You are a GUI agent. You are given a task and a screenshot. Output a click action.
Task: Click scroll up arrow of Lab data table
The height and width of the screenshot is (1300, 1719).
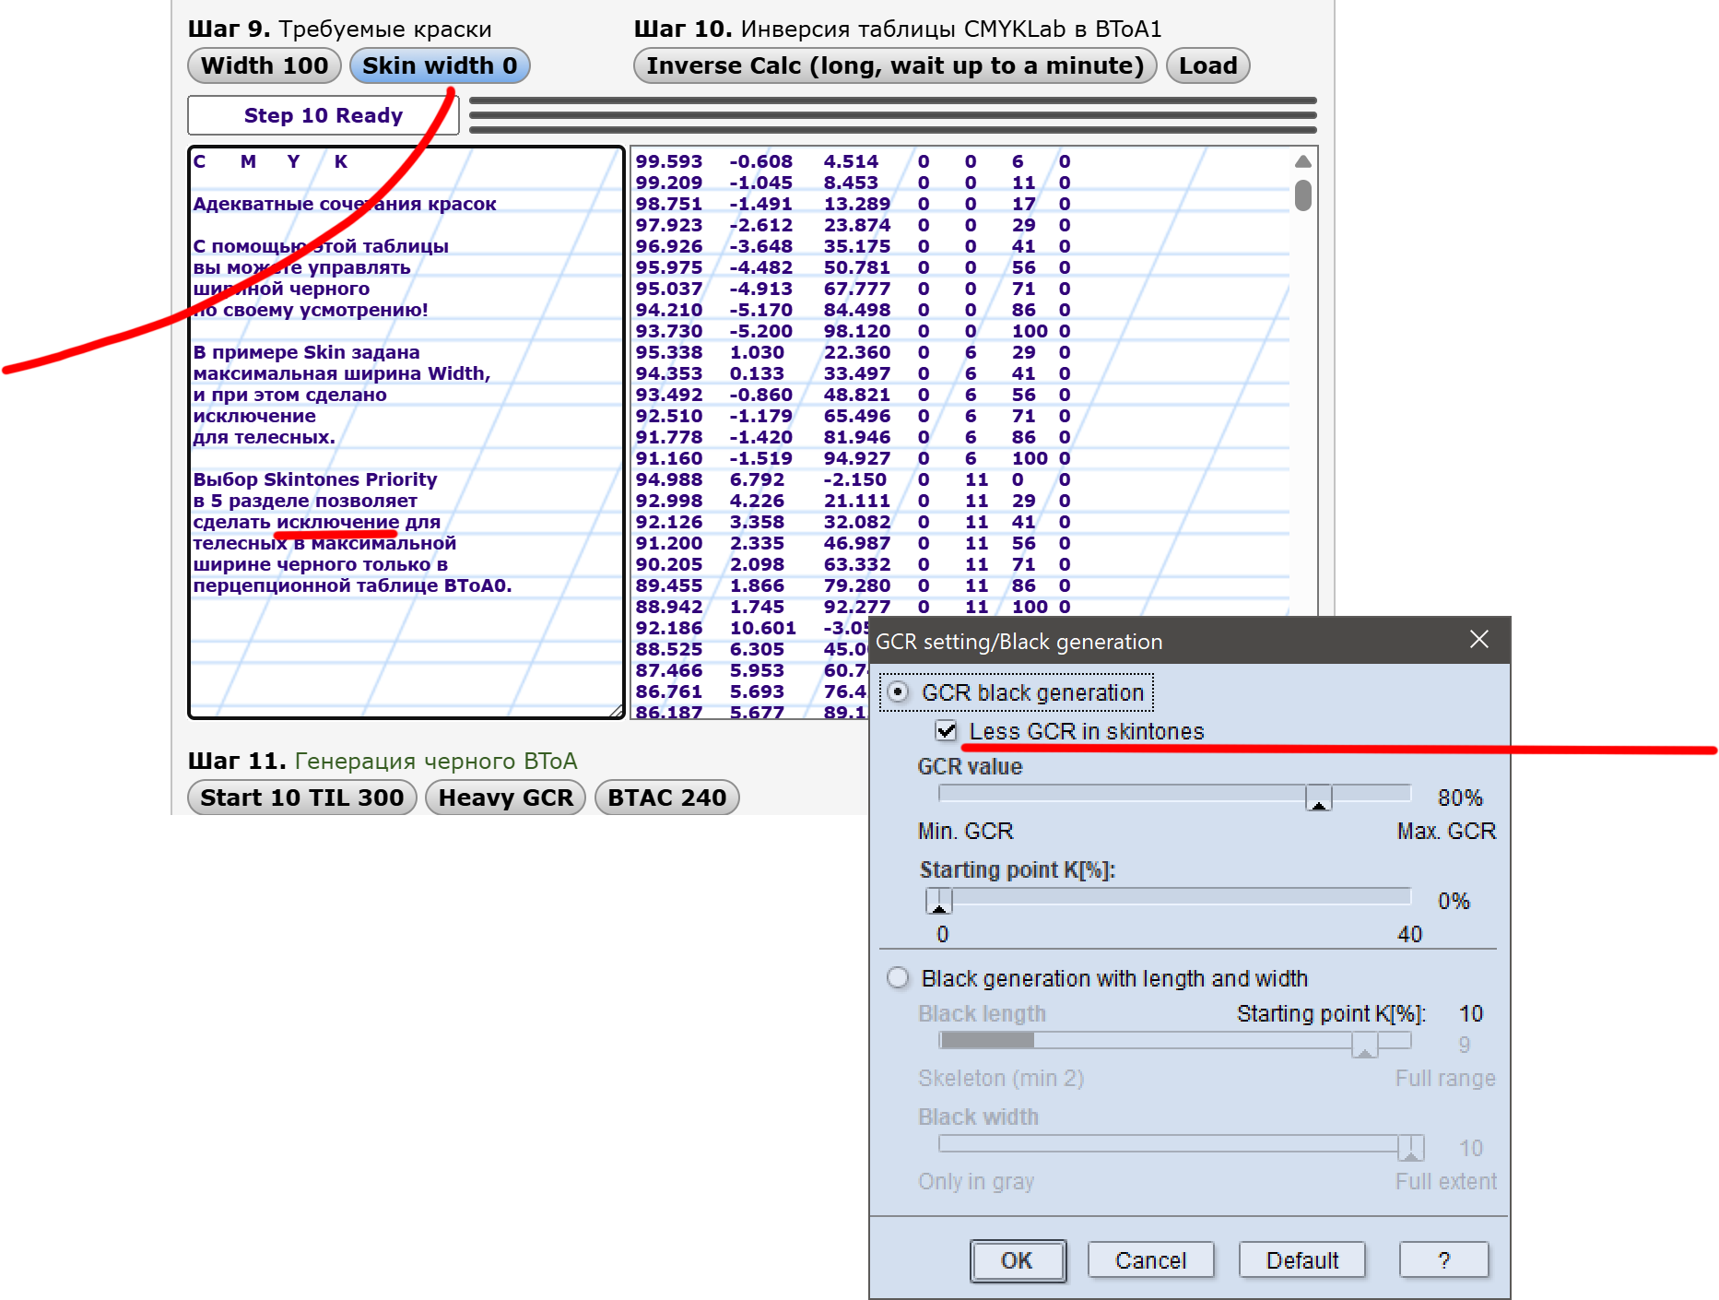pos(1302,161)
